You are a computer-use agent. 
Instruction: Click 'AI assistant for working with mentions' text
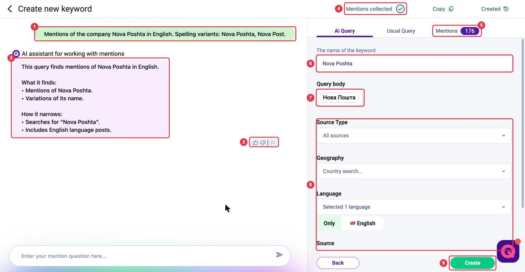click(x=73, y=54)
